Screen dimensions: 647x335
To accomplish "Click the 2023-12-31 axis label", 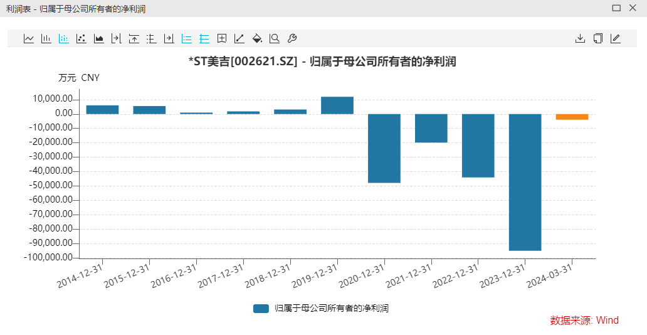I will coord(502,276).
